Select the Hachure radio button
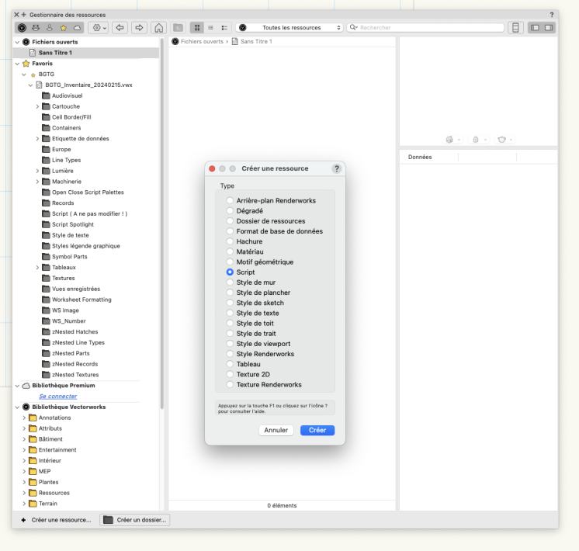This screenshot has height=551, width=579. [230, 241]
